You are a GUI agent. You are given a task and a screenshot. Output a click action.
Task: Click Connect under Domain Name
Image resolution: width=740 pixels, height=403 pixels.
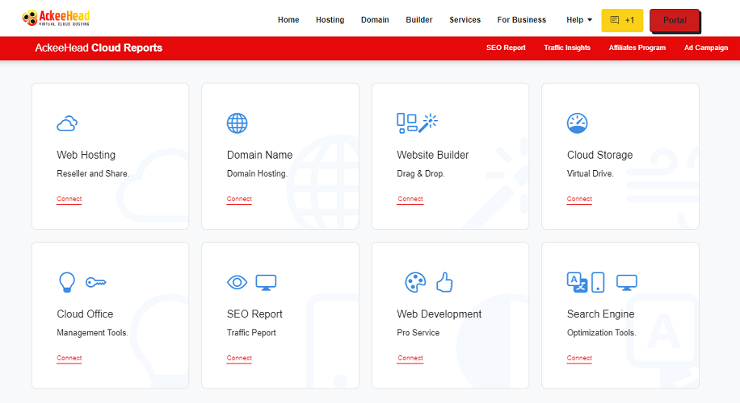tap(239, 198)
